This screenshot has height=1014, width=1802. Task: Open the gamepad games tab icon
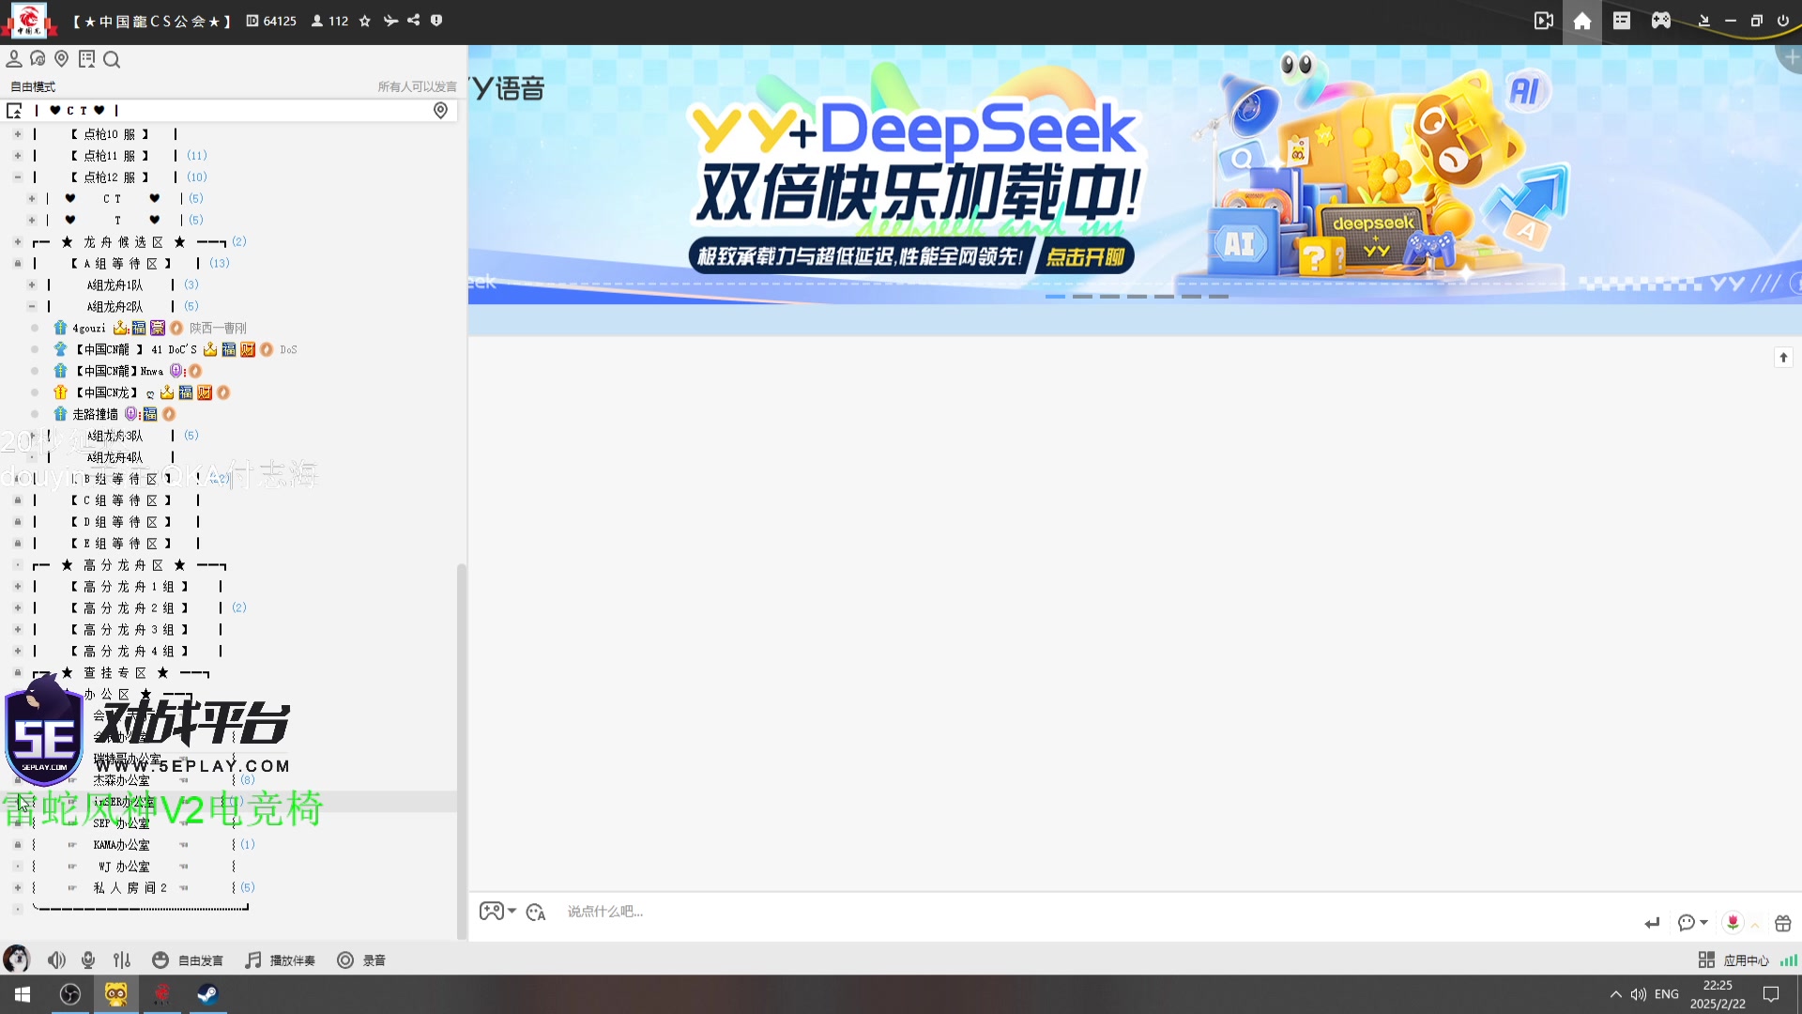(x=1661, y=21)
